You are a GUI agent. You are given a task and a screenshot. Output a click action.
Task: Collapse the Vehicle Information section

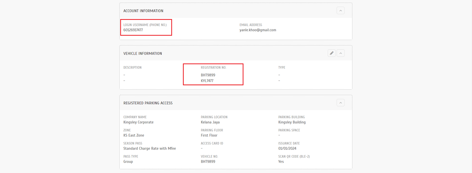click(341, 53)
